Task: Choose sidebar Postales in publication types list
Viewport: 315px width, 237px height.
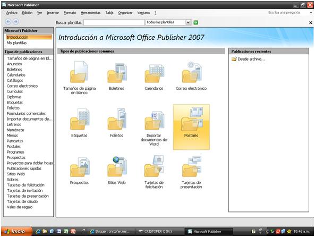Action: point(14,147)
